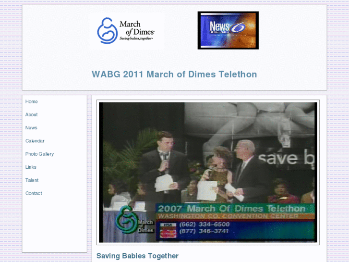This screenshot has width=349, height=262.
Task: Click the Saving Babies Together heading
Action: click(137, 256)
